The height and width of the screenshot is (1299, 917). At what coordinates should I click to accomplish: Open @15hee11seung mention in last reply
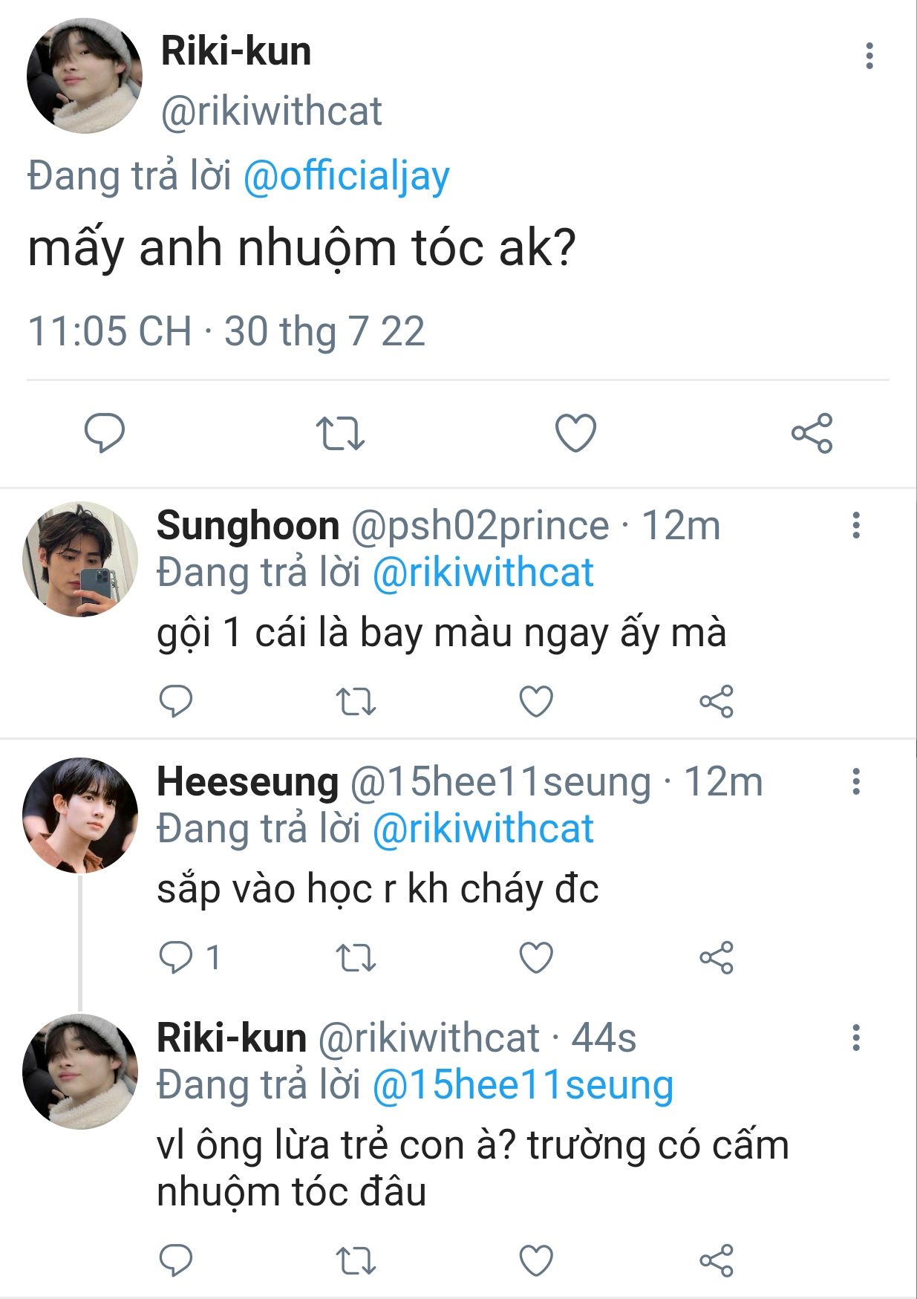523,1085
